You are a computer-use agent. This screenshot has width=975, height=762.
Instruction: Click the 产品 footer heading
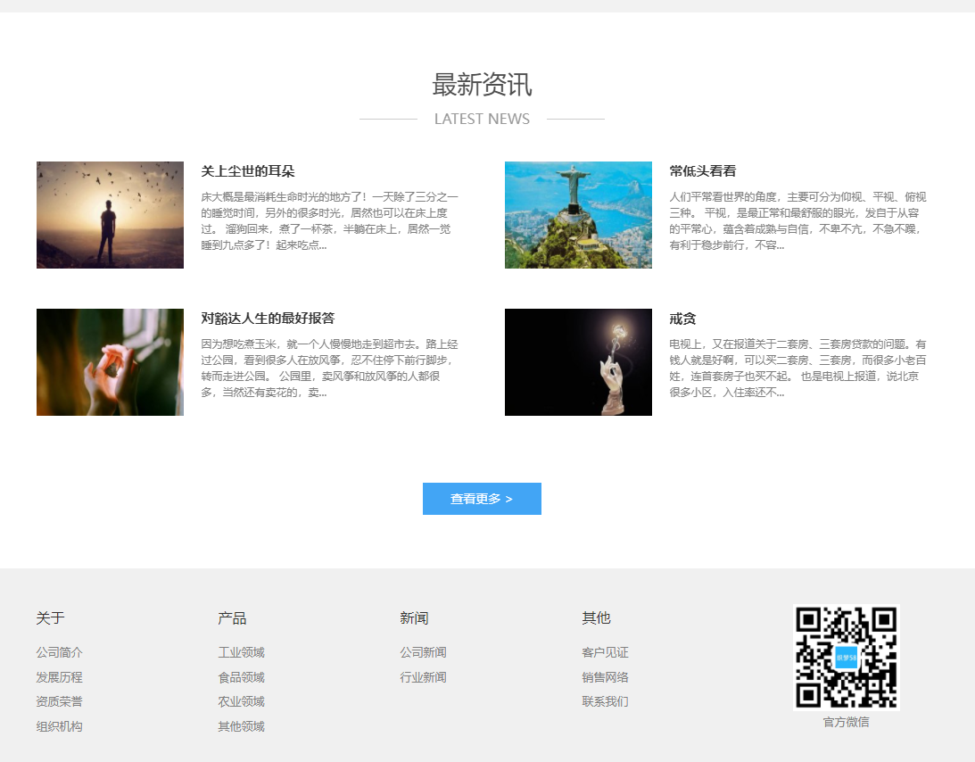tap(232, 617)
